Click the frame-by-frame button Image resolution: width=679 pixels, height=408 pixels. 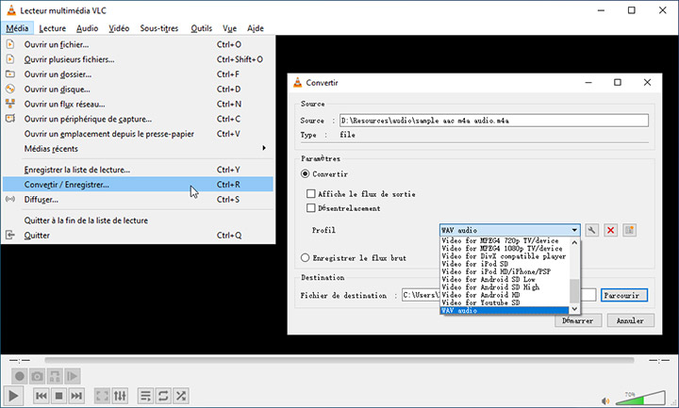[x=73, y=376]
